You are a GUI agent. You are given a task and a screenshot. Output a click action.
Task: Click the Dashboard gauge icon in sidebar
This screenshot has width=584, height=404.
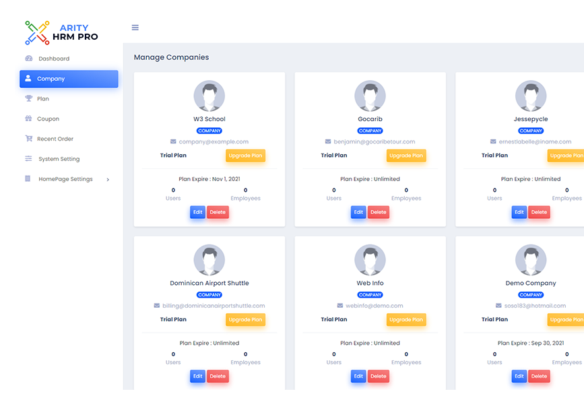(x=28, y=59)
